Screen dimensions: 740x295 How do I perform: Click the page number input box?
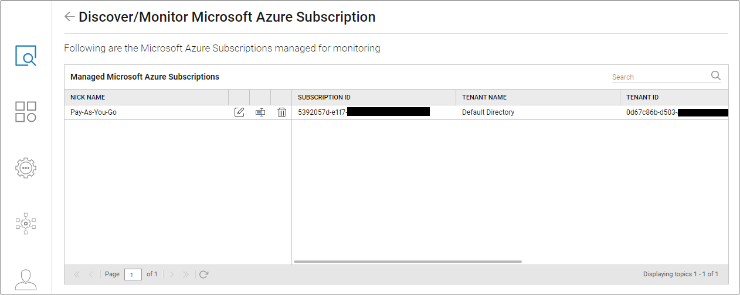pos(133,275)
